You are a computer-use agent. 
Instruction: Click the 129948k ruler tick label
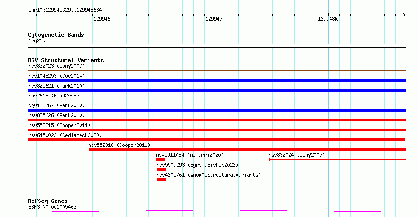click(328, 19)
